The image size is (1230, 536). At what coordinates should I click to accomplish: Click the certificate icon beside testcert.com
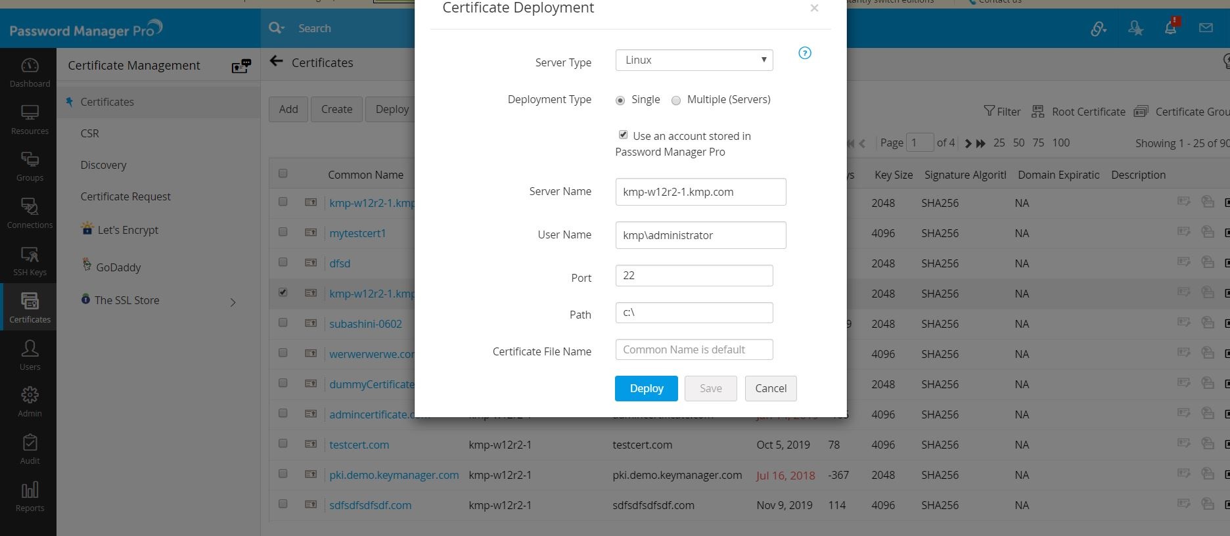tap(311, 444)
